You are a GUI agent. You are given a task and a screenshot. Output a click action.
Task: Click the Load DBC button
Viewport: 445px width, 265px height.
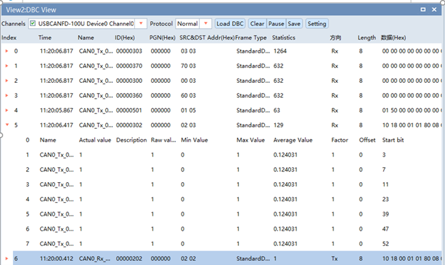pyautogui.click(x=230, y=23)
